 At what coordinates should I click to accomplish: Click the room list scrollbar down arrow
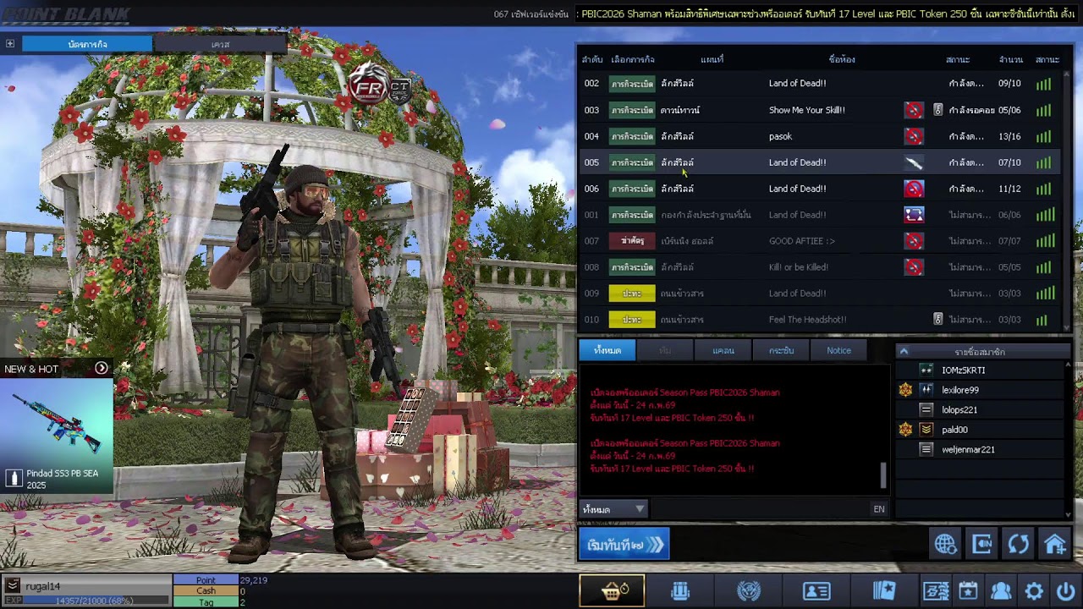click(x=1068, y=329)
